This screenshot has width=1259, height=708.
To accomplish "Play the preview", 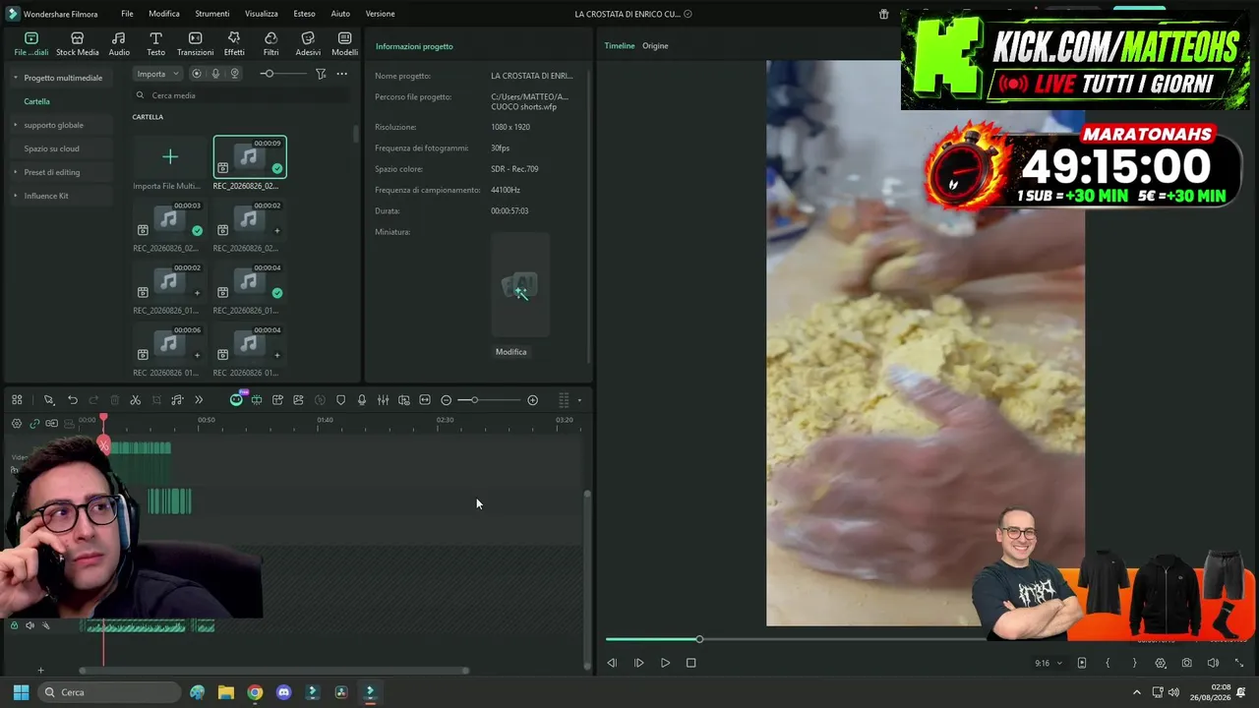I will click(x=665, y=663).
